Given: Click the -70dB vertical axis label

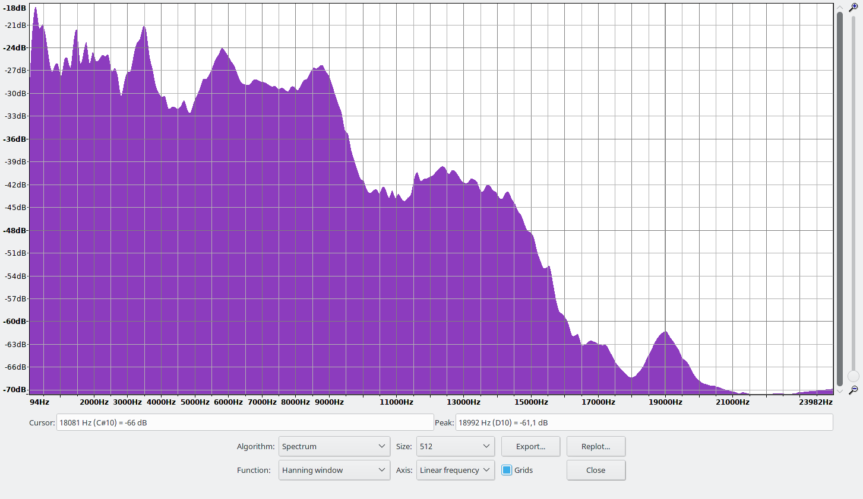Looking at the screenshot, I should pos(15,389).
